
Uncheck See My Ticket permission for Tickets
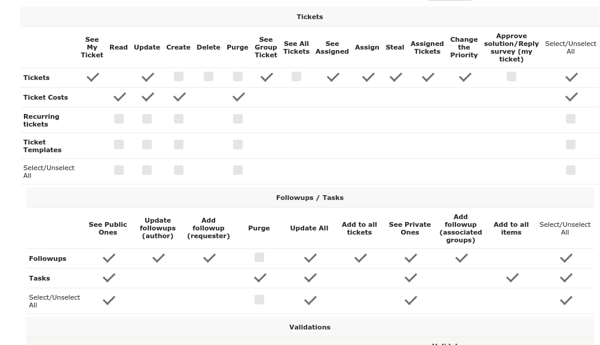click(x=93, y=77)
